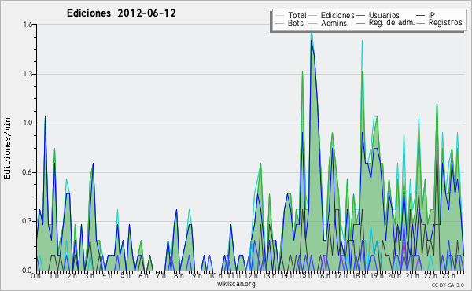Click the 'Ediciones/min' y-axis label
The width and height of the screenshot is (472, 291).
(x=7, y=148)
